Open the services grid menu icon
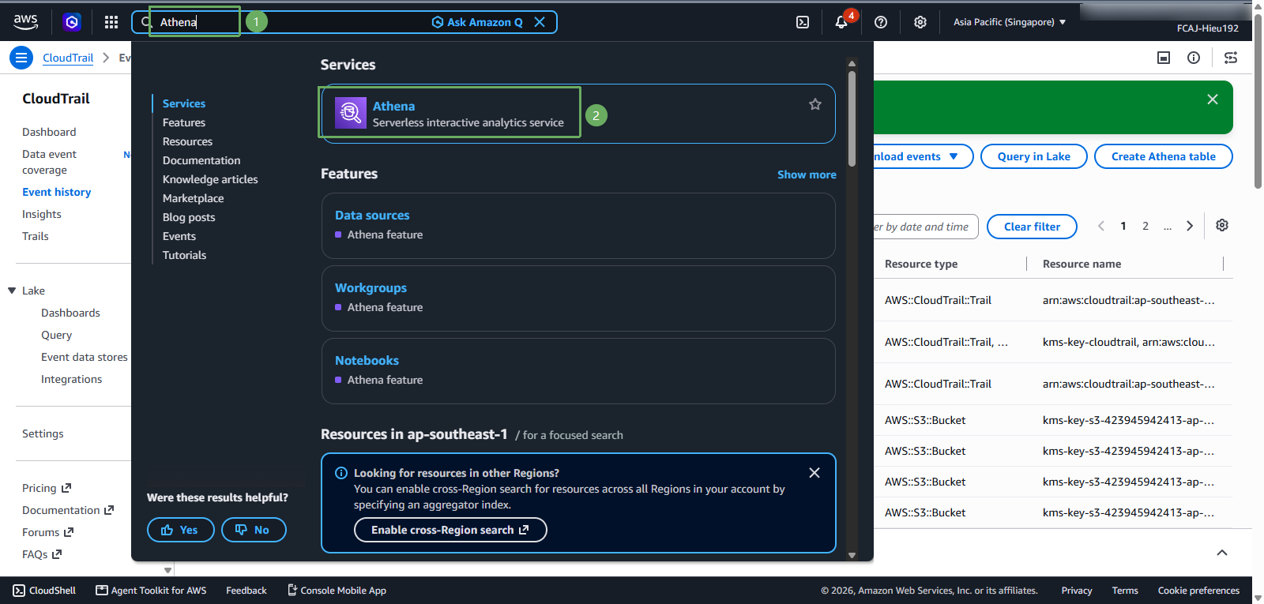1264x604 pixels. 111,22
